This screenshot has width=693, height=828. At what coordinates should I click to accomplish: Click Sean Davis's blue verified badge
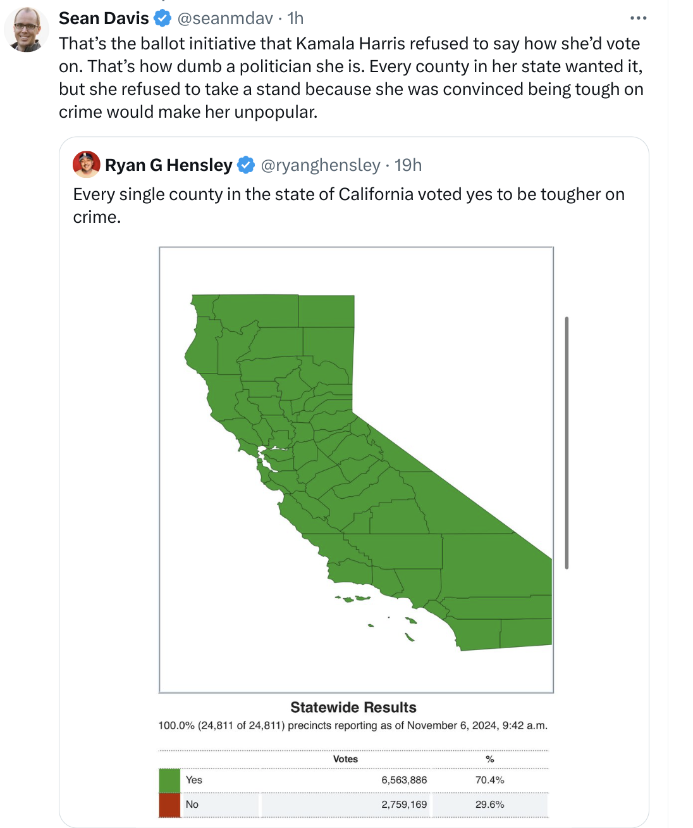tap(163, 18)
